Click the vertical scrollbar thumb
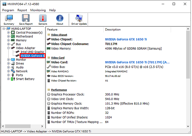Screen dimensions: 192x136 pos(188,55)
